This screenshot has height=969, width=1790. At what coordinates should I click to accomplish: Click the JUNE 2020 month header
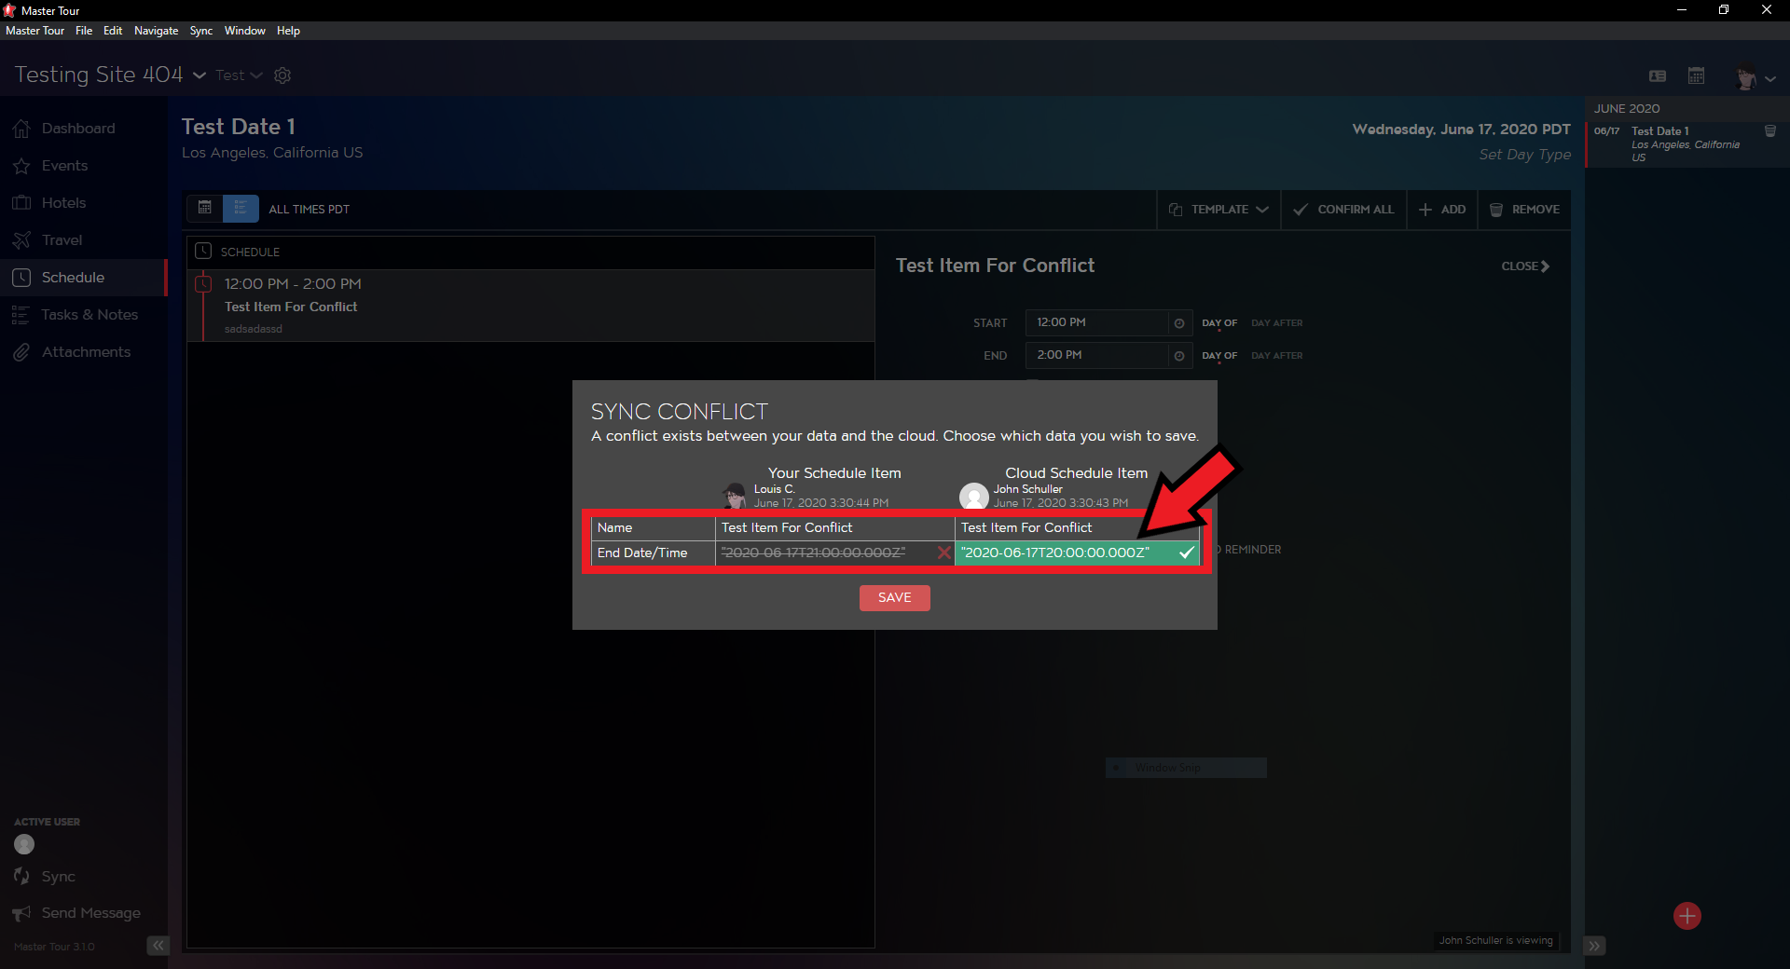(1626, 109)
